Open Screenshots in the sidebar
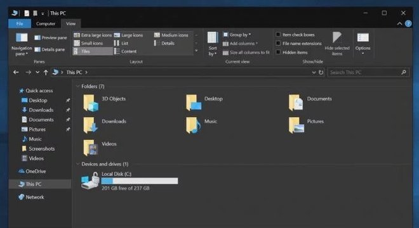419x228 pixels. point(38,149)
